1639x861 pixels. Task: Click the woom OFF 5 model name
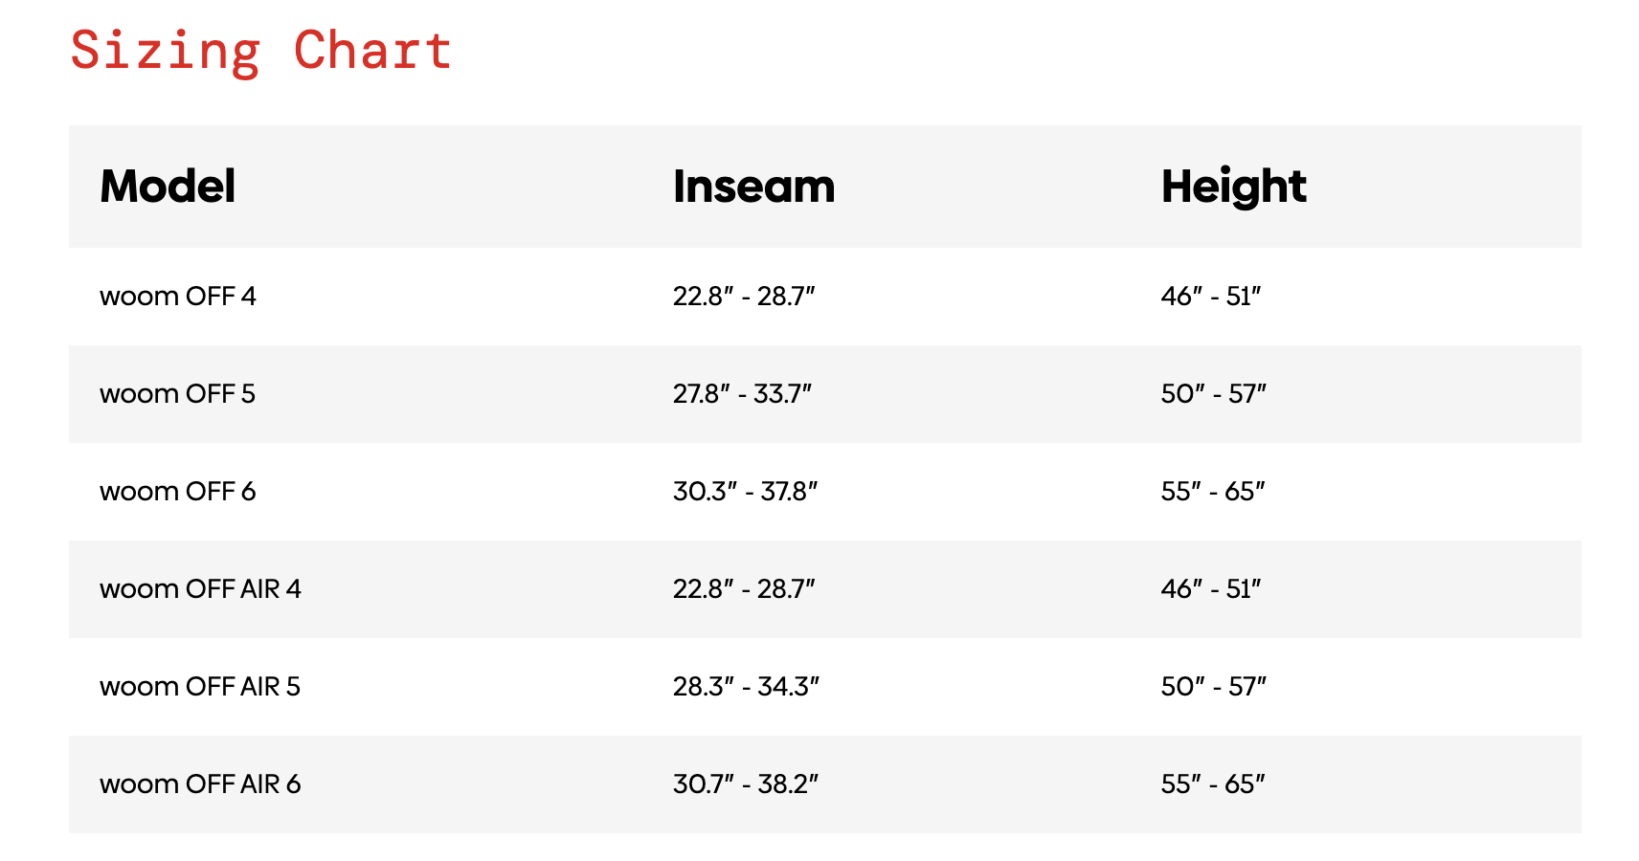click(178, 394)
